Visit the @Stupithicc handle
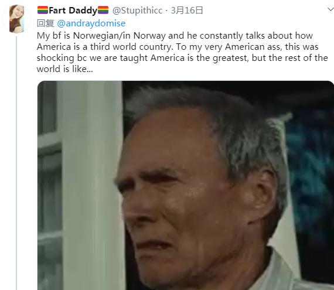 [x=137, y=11]
